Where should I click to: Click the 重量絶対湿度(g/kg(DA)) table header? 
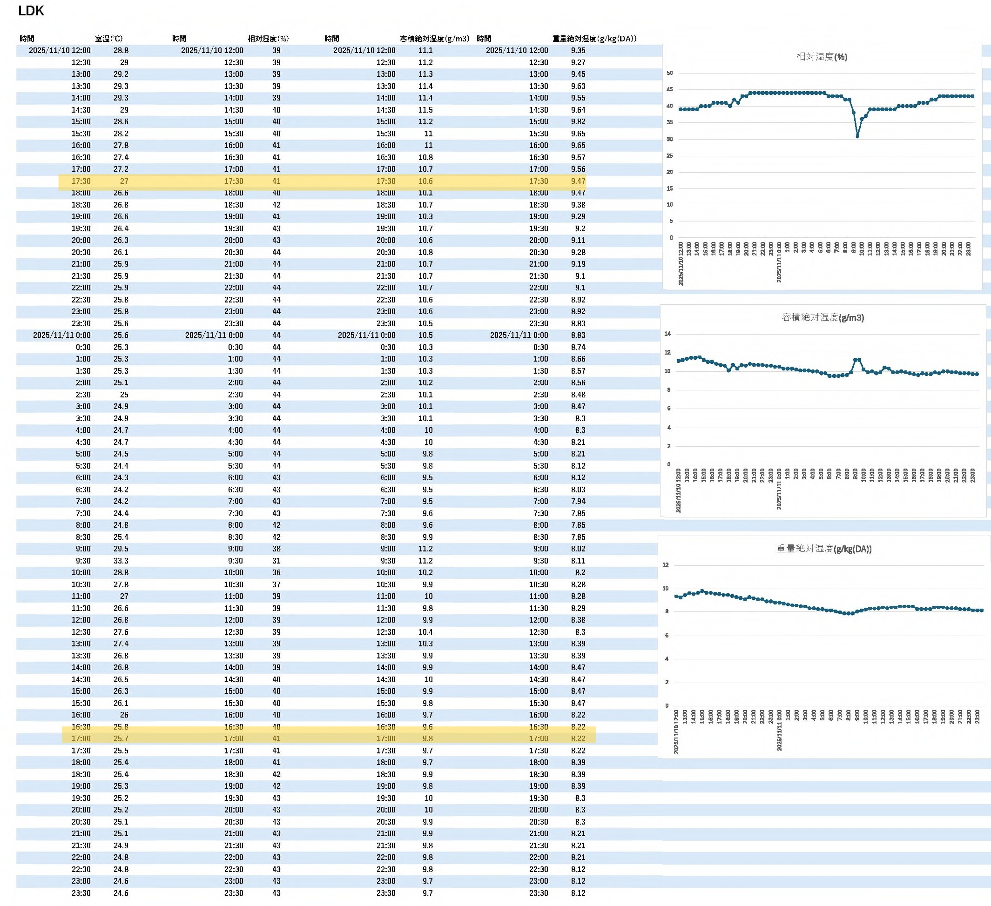click(594, 38)
